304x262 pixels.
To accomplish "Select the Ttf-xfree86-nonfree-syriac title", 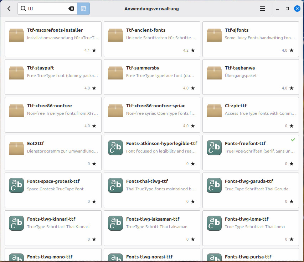I will (x=155, y=106).
